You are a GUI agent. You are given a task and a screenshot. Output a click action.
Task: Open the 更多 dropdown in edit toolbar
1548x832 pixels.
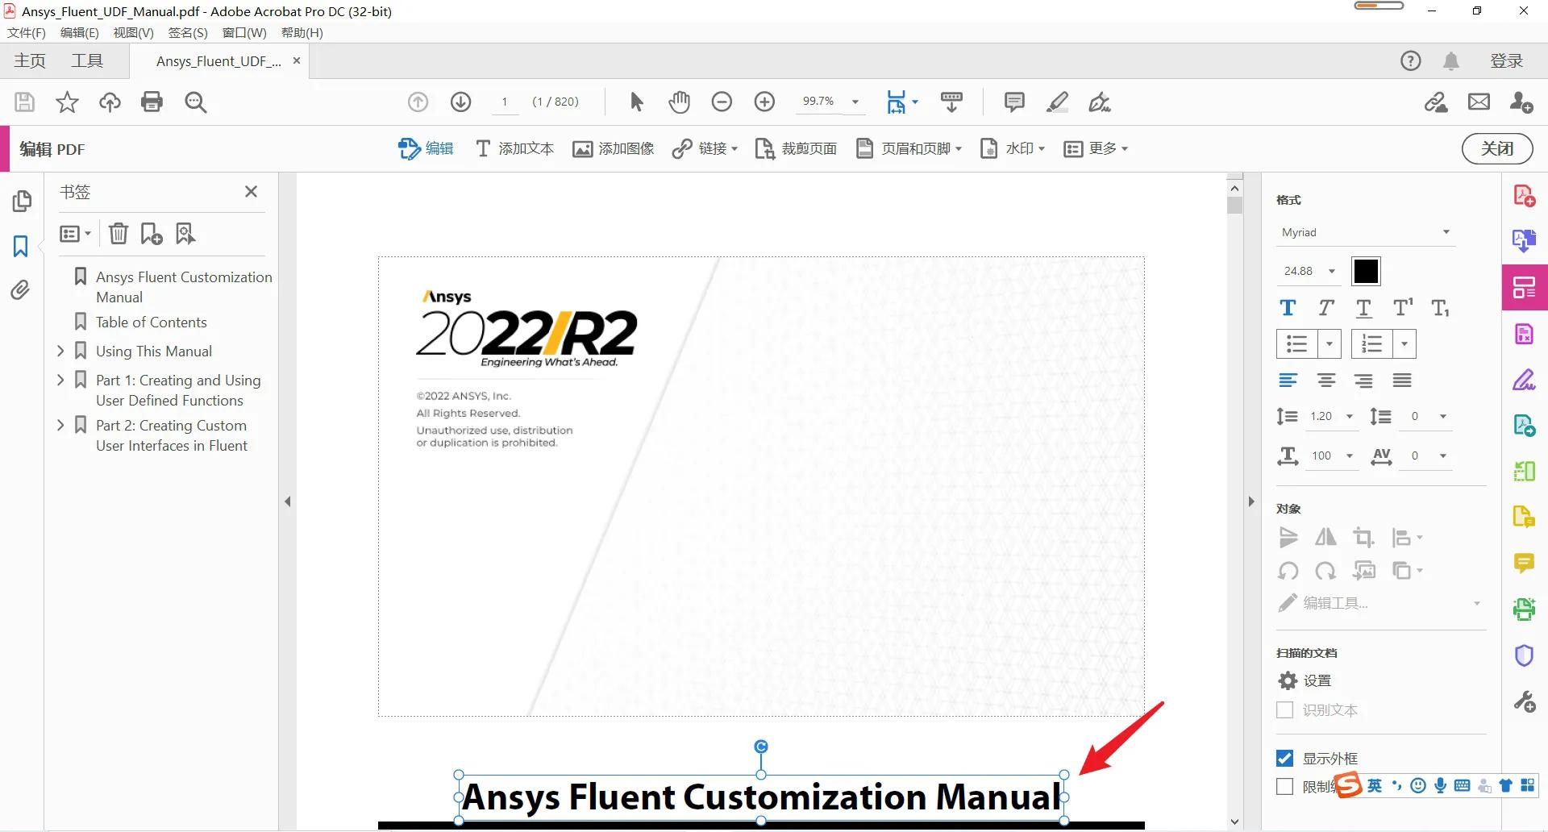pyautogui.click(x=1096, y=149)
